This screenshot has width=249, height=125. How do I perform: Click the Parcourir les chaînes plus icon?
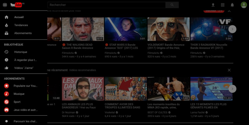(7, 121)
